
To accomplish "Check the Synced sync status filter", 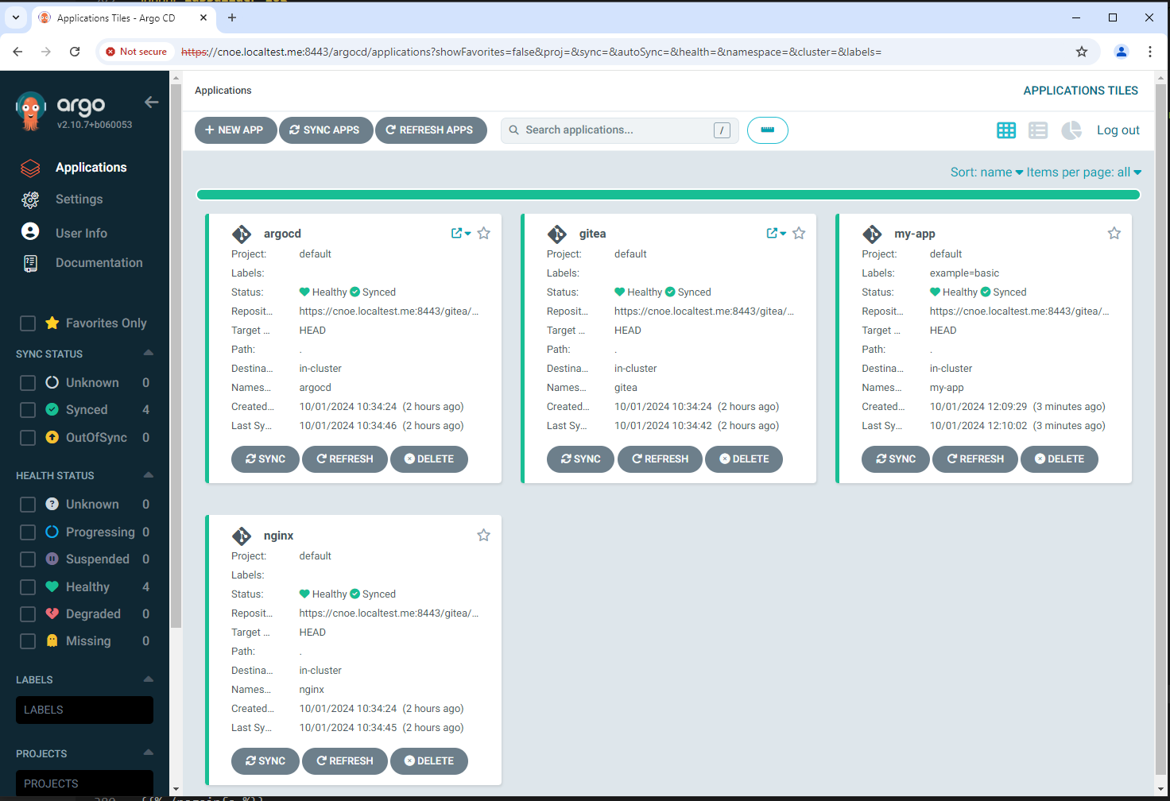I will pyautogui.click(x=28, y=410).
